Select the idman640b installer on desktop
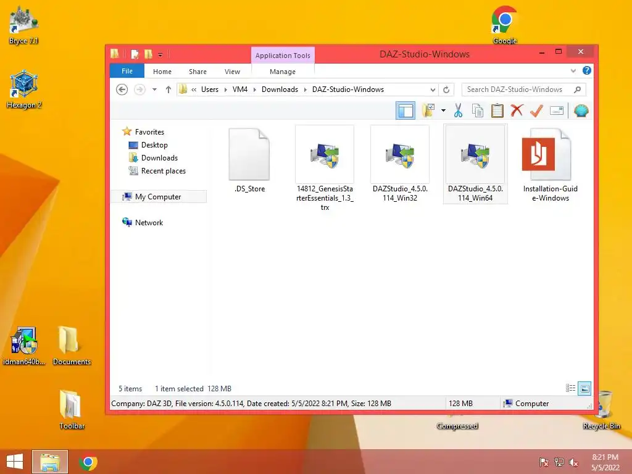Screen dimensions: 632x474 coord(24,346)
